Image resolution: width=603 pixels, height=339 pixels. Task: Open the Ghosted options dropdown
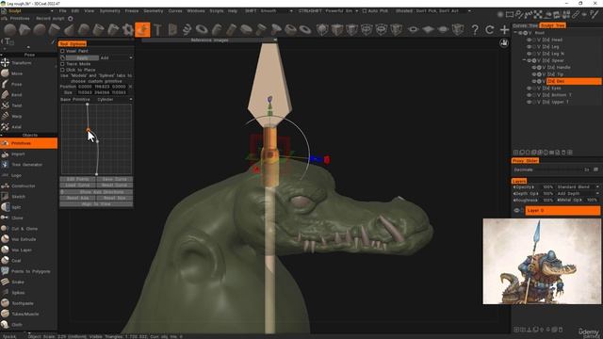pyautogui.click(x=433, y=10)
